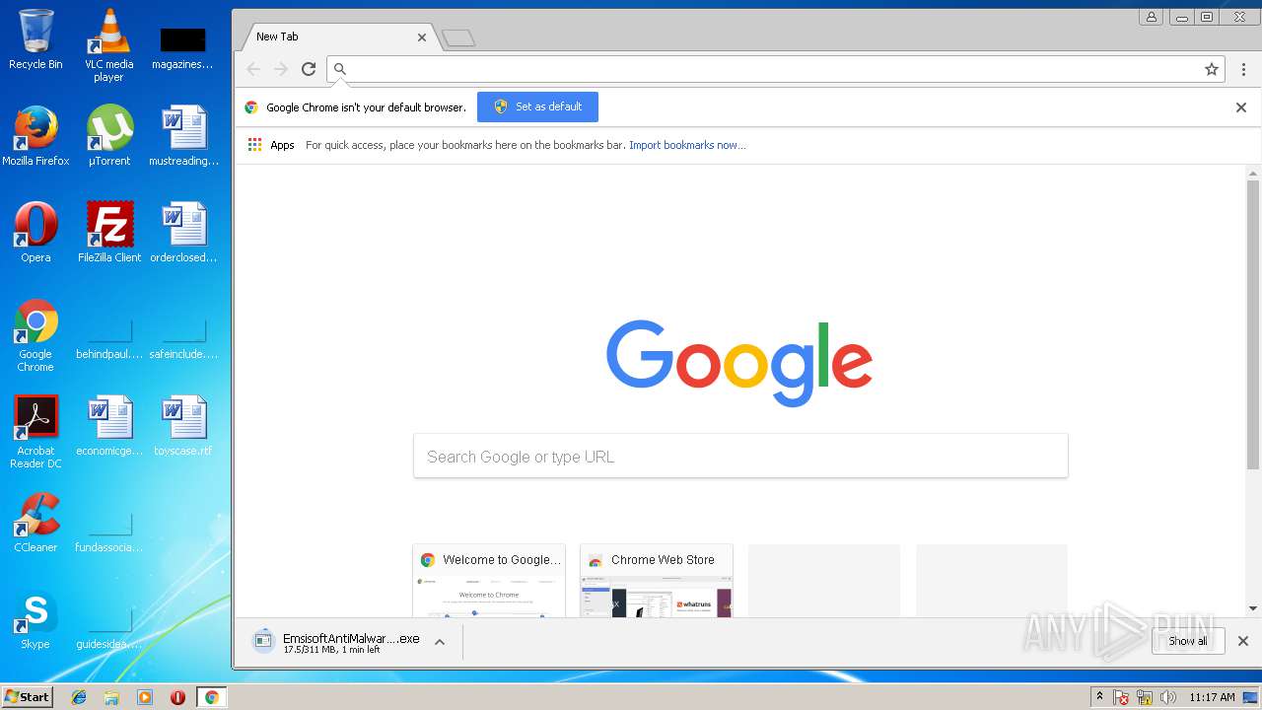
Task: Open Welcome to Google Chrome thumbnail
Action: (x=489, y=581)
